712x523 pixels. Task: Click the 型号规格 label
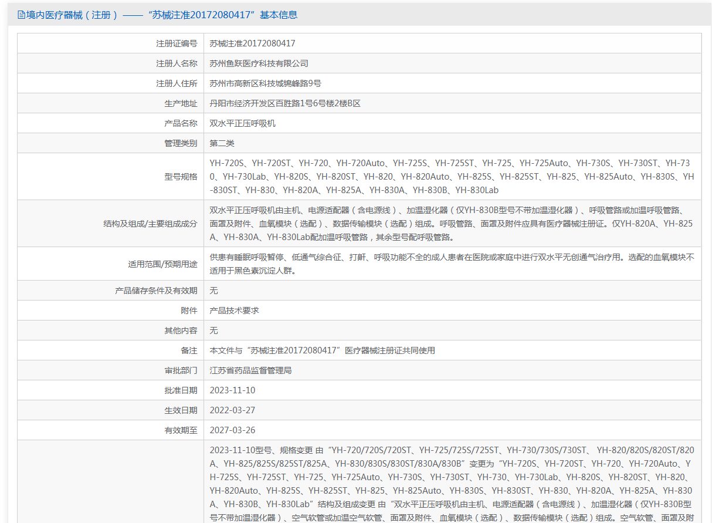click(x=181, y=177)
